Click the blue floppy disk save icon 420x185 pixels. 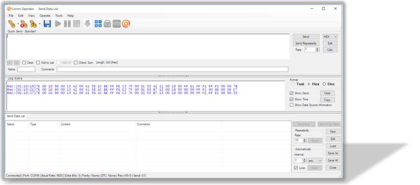(47, 24)
